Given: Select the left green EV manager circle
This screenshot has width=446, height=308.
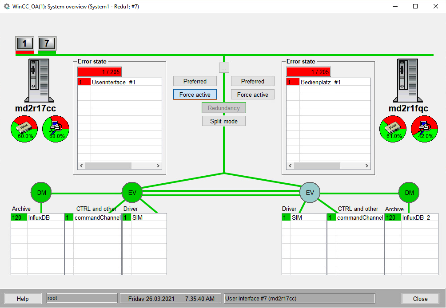Looking at the screenshot, I should [x=132, y=193].
